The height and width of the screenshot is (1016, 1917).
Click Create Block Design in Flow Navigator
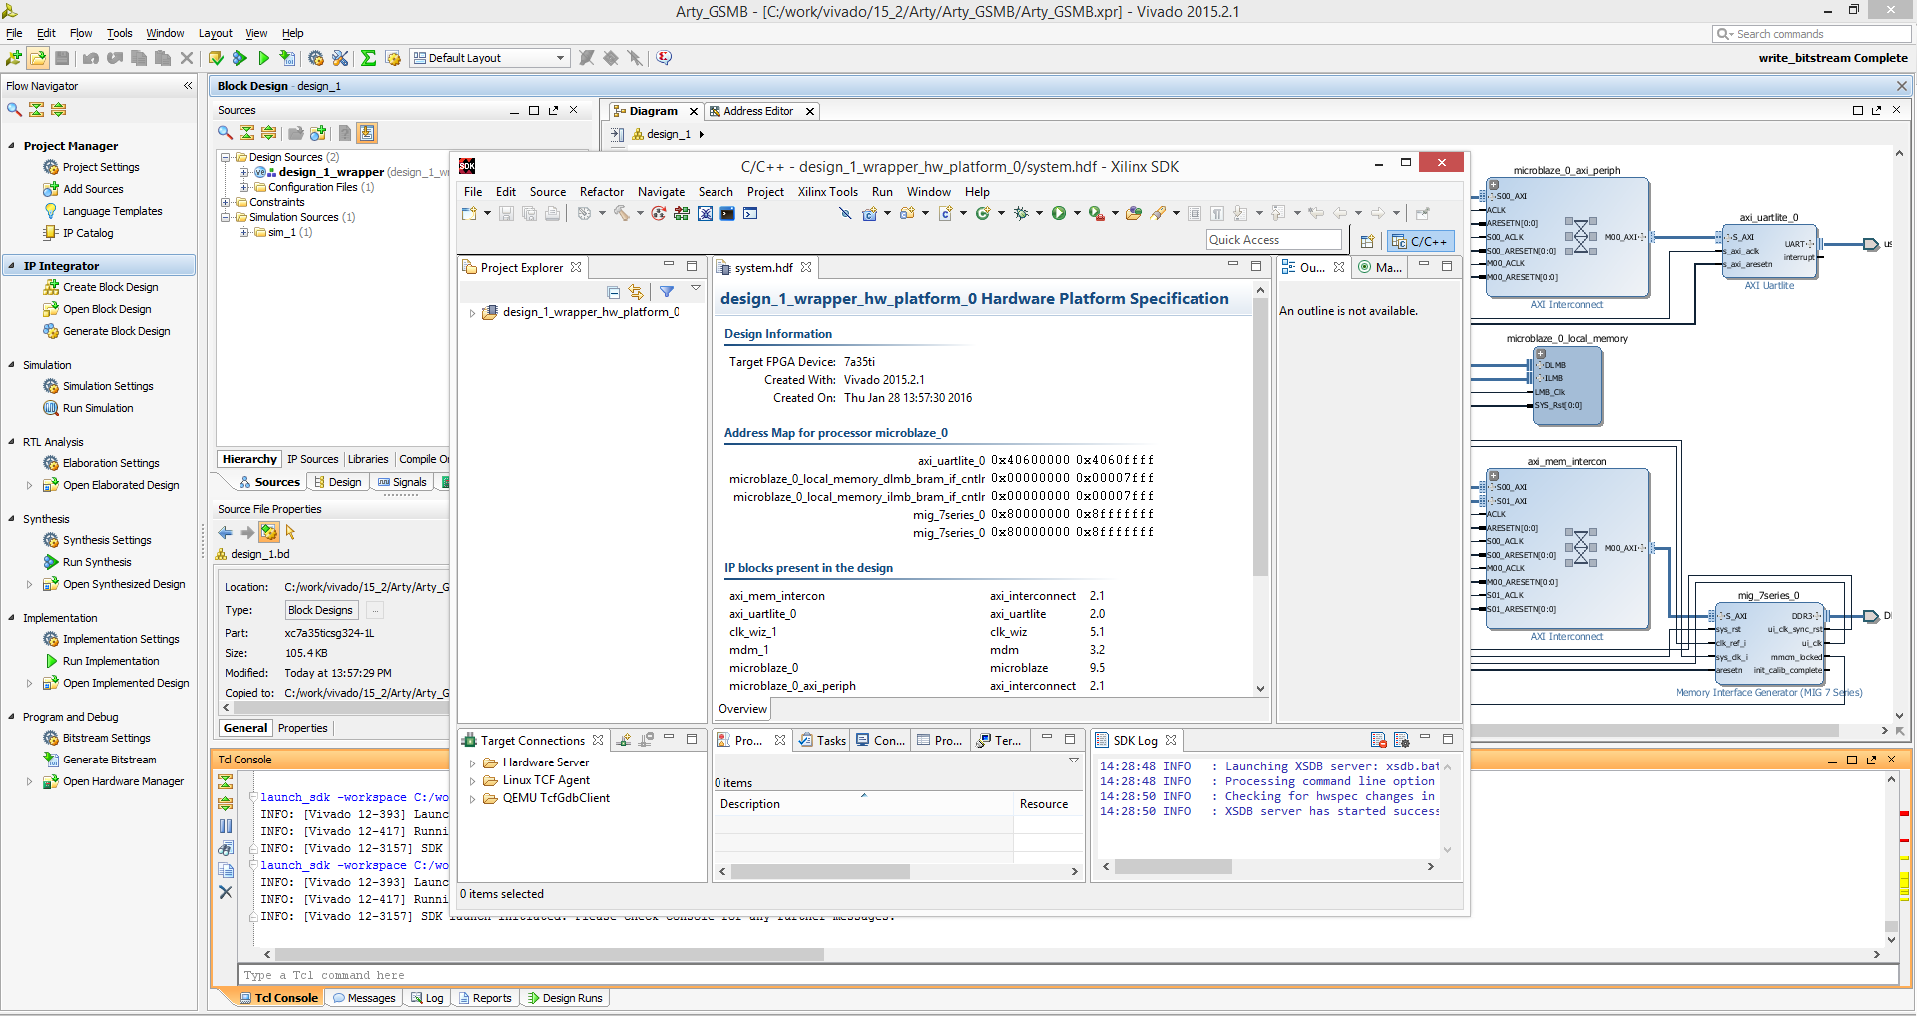pyautogui.click(x=110, y=287)
